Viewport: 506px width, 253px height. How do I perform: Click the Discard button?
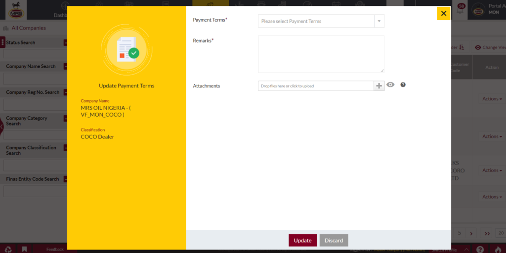pyautogui.click(x=334, y=241)
